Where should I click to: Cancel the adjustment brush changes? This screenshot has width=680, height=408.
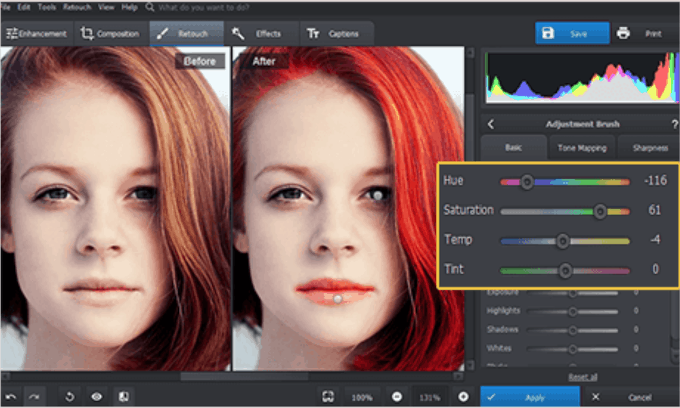[x=631, y=396]
